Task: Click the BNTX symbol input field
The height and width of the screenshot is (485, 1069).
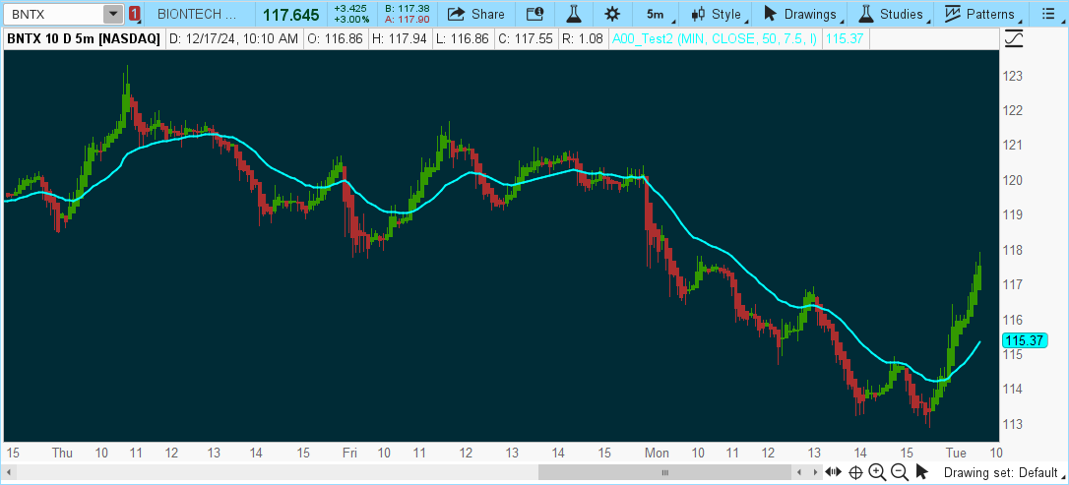Action: pos(52,14)
